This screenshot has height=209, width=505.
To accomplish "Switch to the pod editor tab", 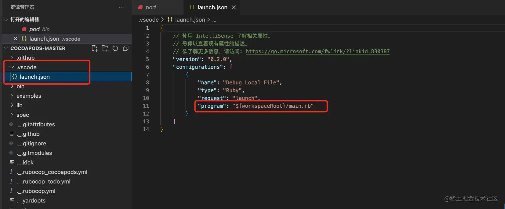I will tap(158, 7).
